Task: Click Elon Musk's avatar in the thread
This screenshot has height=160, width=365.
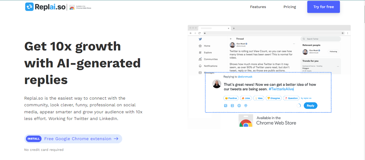Action: pyautogui.click(x=232, y=45)
